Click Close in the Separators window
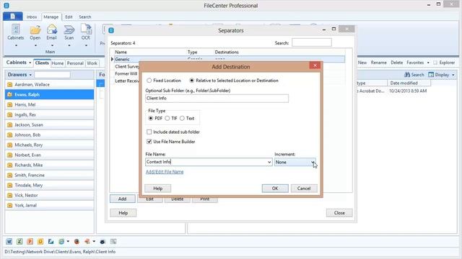This screenshot has width=462, height=259. [x=339, y=213]
